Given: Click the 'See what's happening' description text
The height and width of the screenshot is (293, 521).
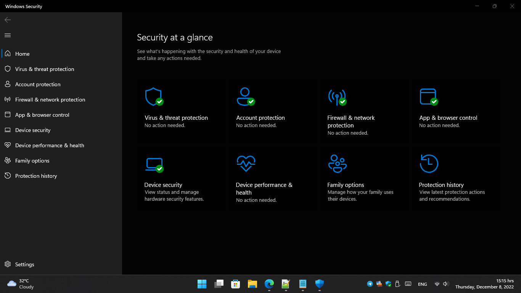Looking at the screenshot, I should click(x=209, y=55).
